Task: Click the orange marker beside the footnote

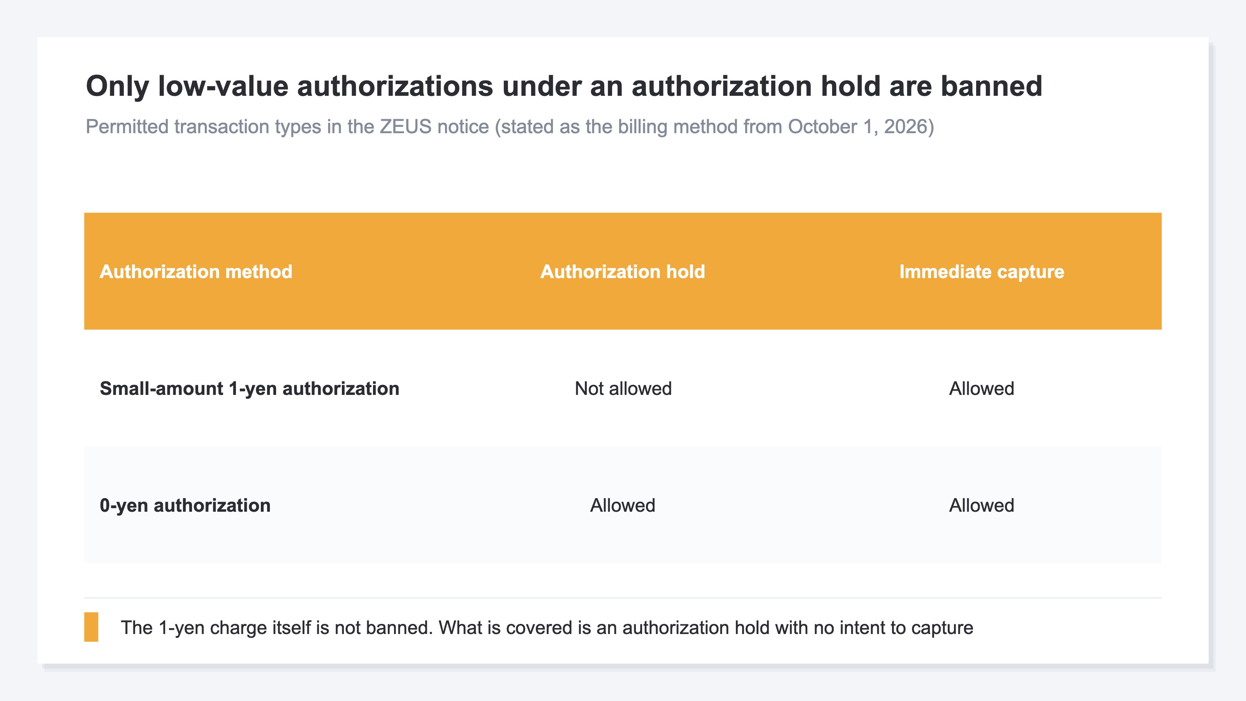Action: (92, 627)
